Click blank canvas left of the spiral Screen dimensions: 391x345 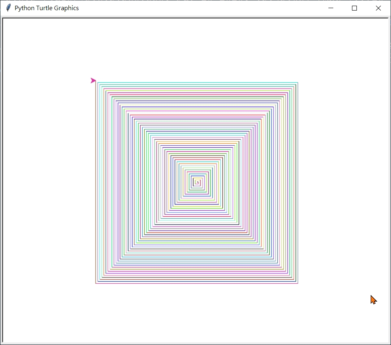coord(49,183)
